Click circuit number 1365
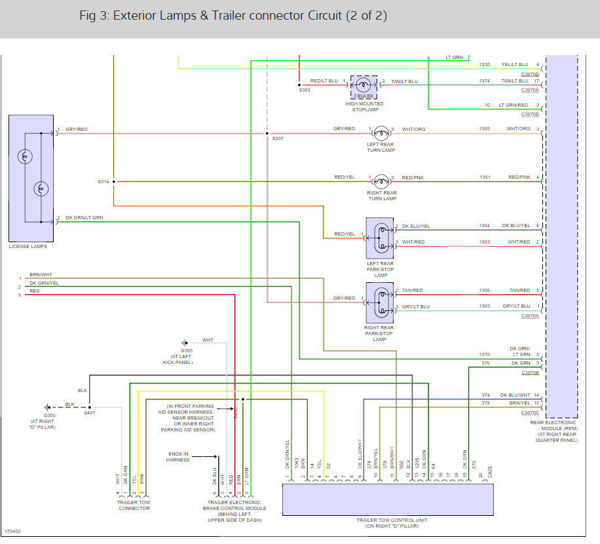Screen dimensions: 600x544 [x=485, y=306]
